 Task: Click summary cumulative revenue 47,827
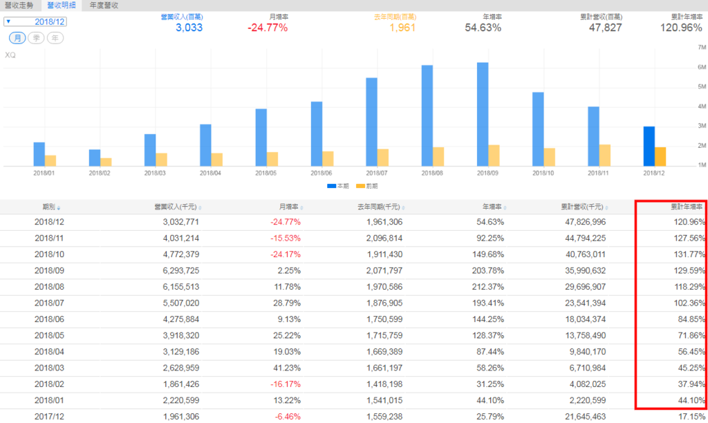pyautogui.click(x=605, y=28)
